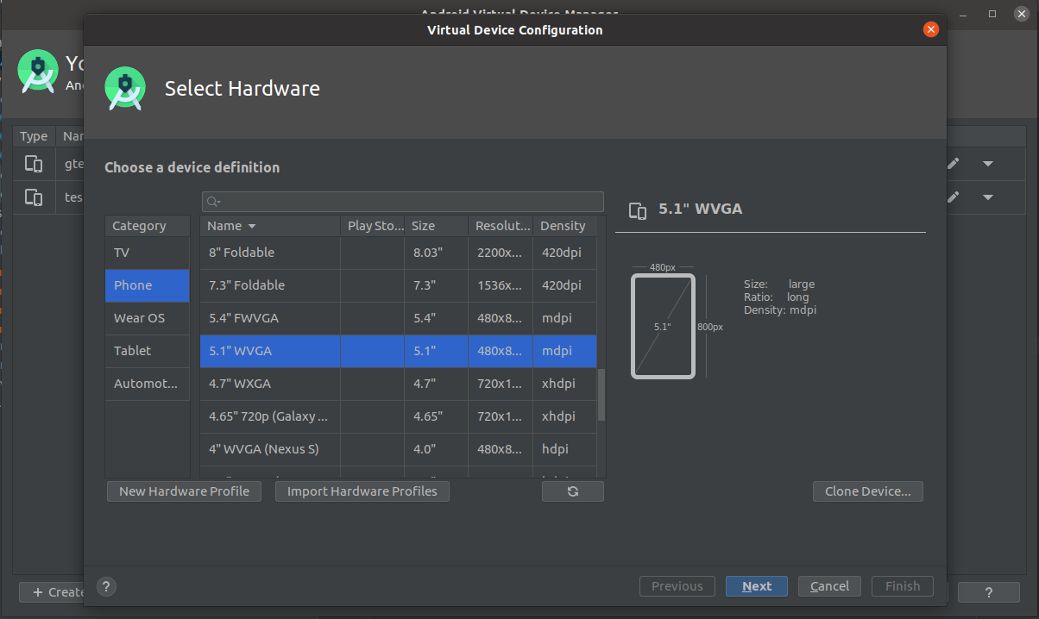Click the Create button in AVD Manager
The image size is (1039, 619).
click(x=52, y=592)
